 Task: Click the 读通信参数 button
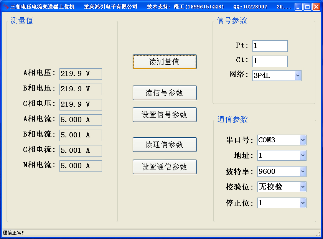tap(164, 144)
